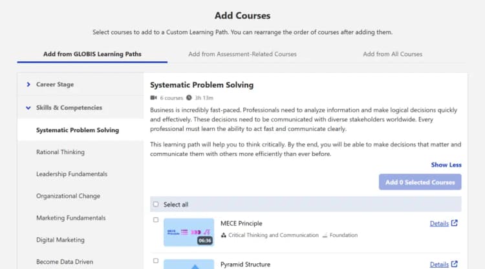
Task: Click level icon before Foundation
Action: [325, 235]
